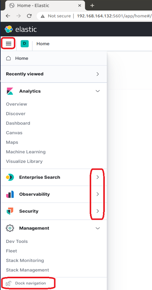The height and width of the screenshot is (290, 152).
Task: Expand the Observability section chevron
Action: click(x=98, y=194)
